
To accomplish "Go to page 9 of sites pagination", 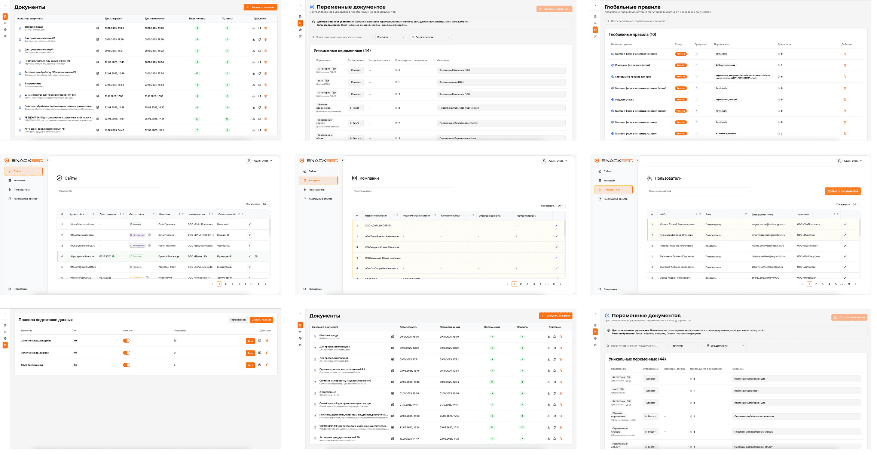I will pos(259,284).
